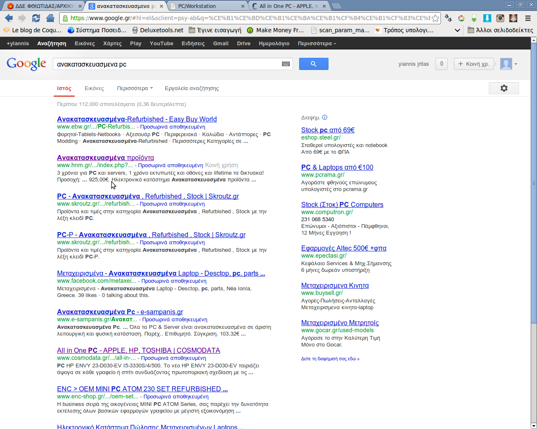537x429 pixels.
Task: Open Εργαλεία αναζήτησης tools
Action: coord(192,88)
